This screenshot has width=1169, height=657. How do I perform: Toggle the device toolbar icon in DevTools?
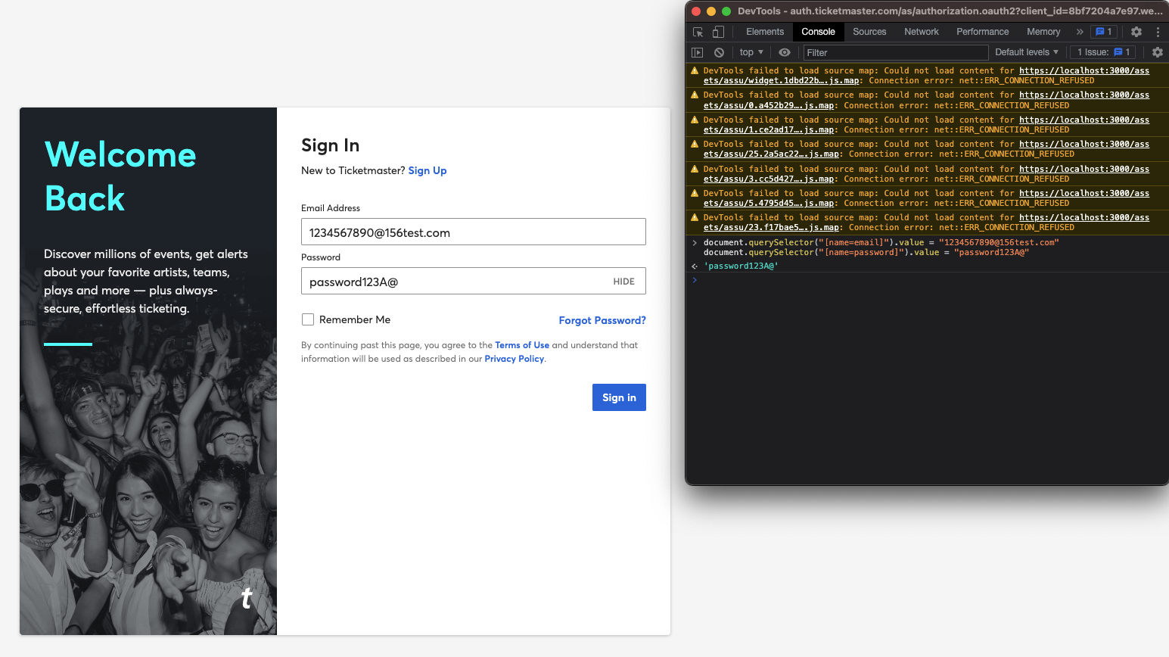coord(718,32)
